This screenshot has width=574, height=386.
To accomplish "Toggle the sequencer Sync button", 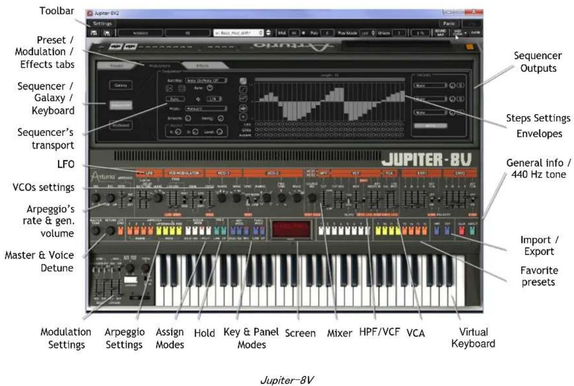I will [x=175, y=99].
